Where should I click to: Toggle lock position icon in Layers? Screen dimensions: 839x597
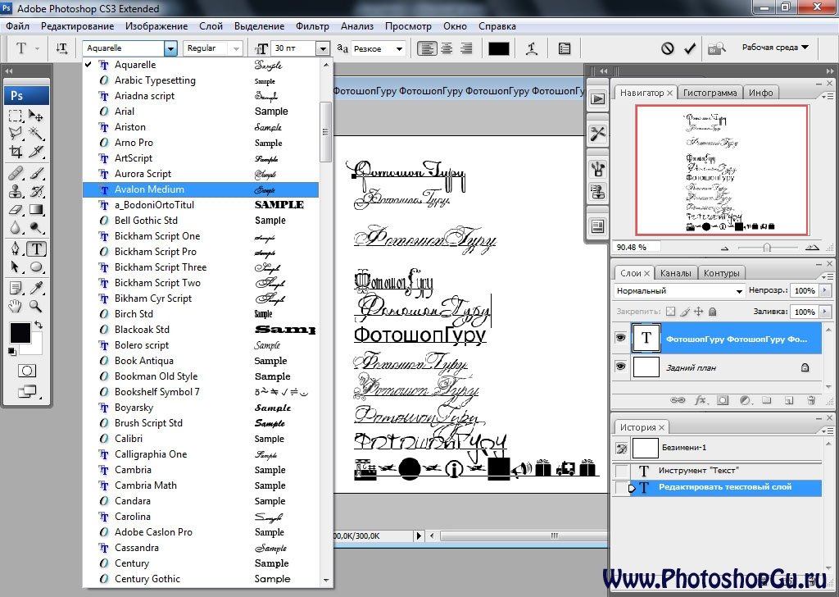pos(699,312)
